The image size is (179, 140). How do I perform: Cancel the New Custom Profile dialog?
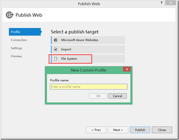[117, 96]
